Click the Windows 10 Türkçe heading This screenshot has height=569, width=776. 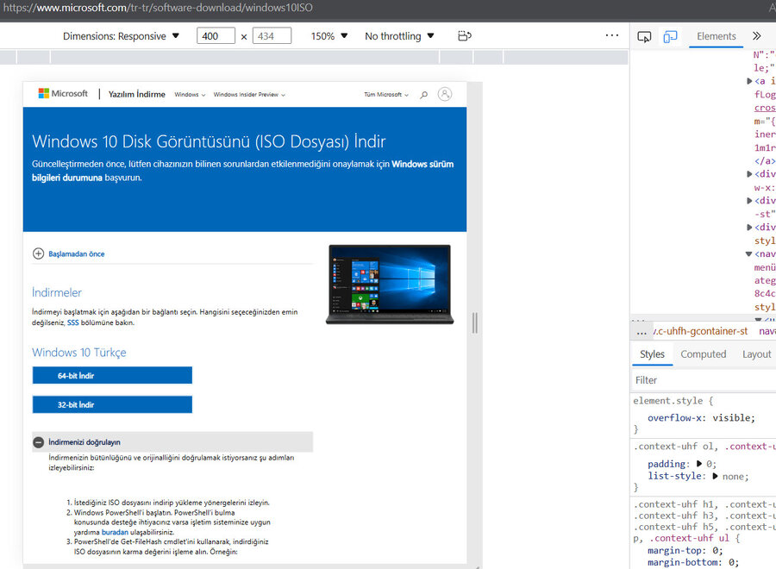point(79,353)
